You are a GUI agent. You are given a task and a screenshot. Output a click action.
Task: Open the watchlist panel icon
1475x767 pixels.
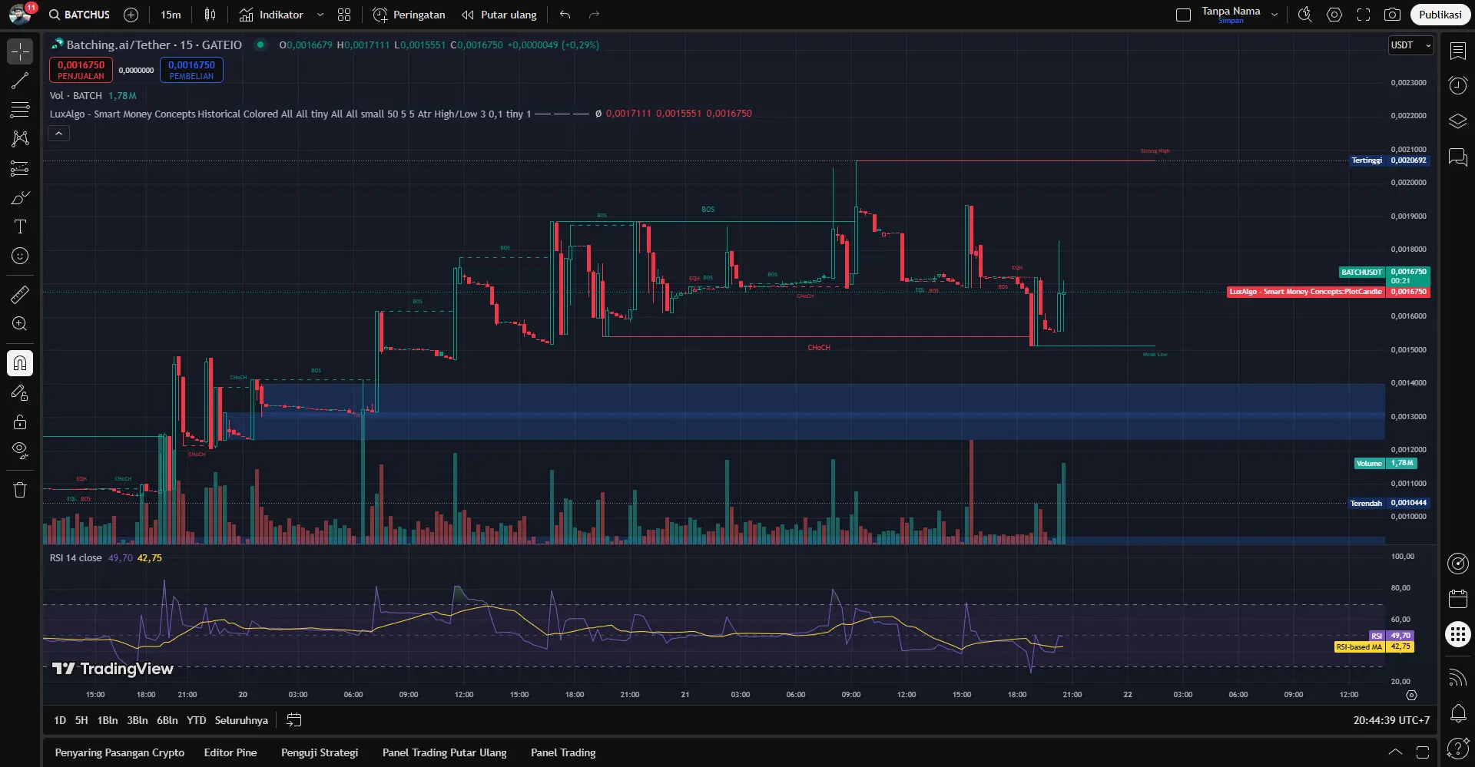pyautogui.click(x=1457, y=51)
